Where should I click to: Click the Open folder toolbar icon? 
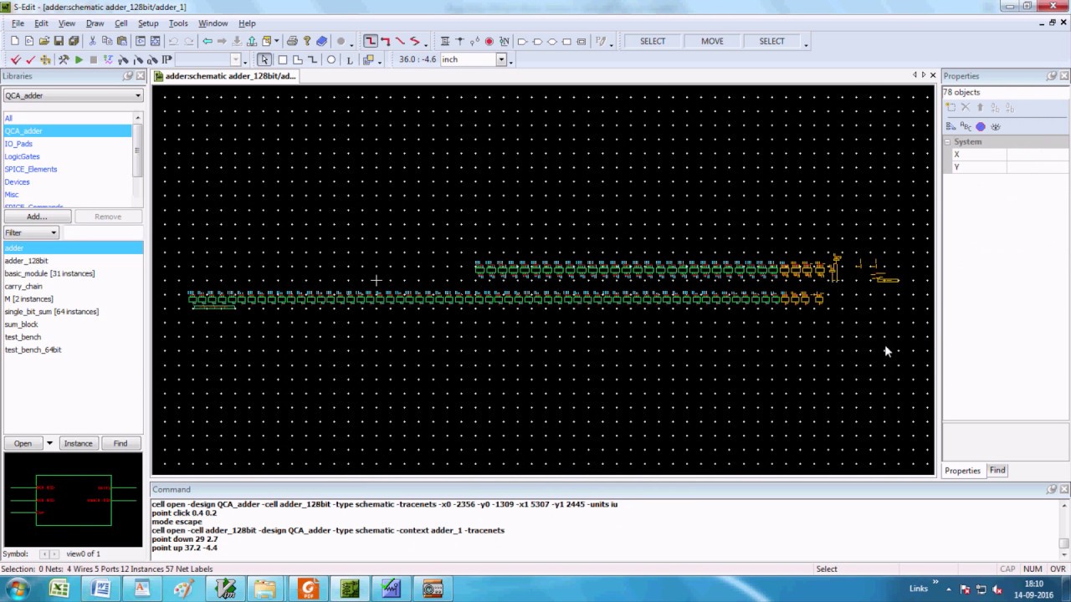point(44,41)
